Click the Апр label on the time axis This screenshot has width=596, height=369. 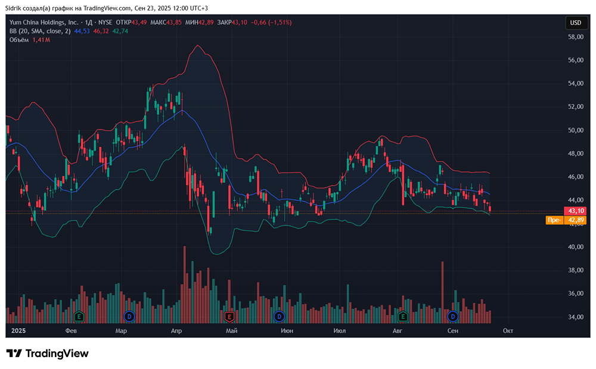pyautogui.click(x=176, y=331)
